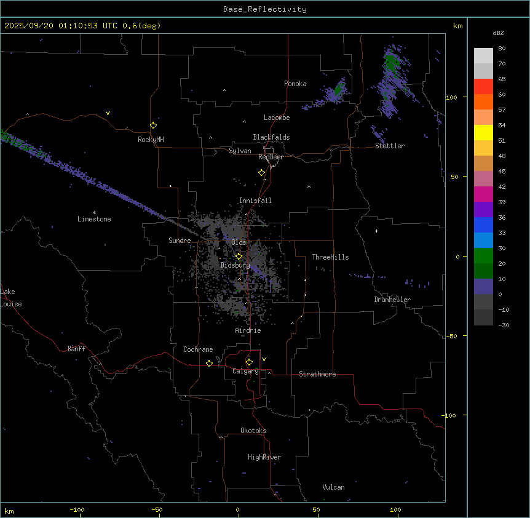Click the yellow diamond marker above Calgary

[249, 362]
